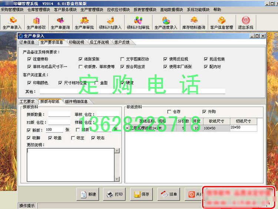This screenshot has width=278, height=209.
Task: Open 帮助 menu
Action: 217,10
